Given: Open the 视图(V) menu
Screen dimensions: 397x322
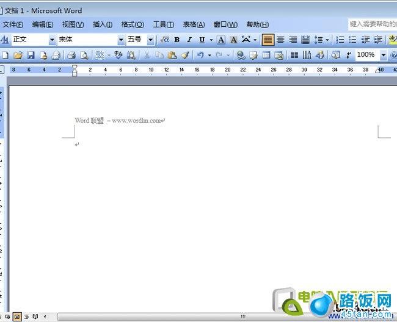Looking at the screenshot, I should pos(73,24).
